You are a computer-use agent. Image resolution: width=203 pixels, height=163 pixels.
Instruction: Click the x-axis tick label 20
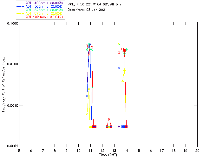197,151
